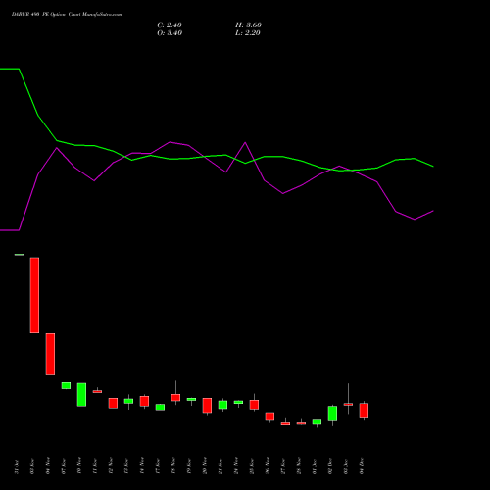The height and width of the screenshot is (490, 490).
Task: Click the '04 Dec' date label
Action: pos(362,466)
